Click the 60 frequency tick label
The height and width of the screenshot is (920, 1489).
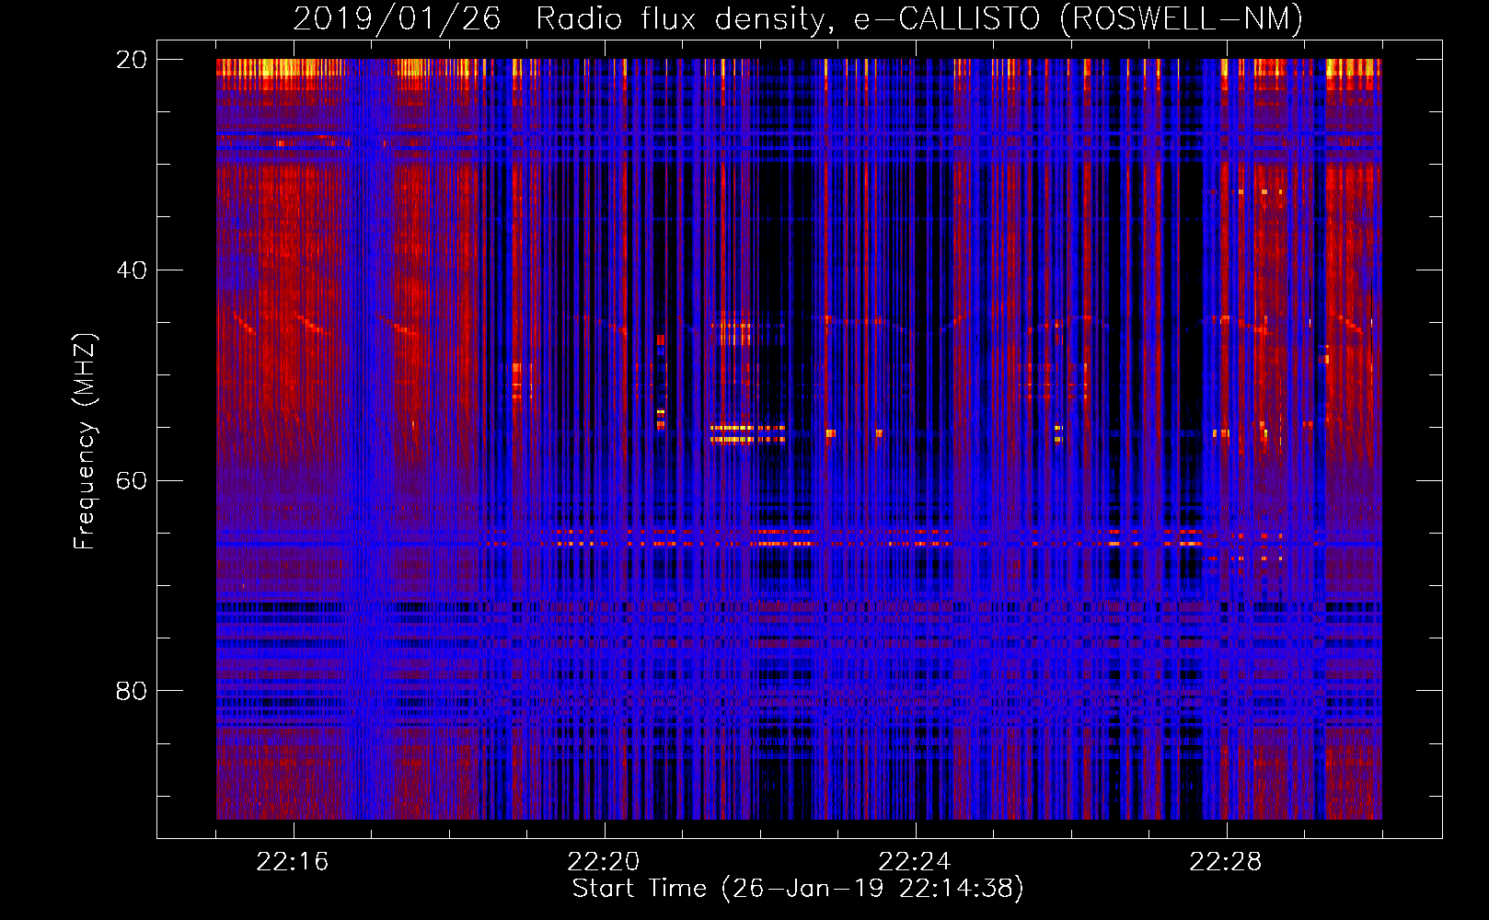click(132, 480)
